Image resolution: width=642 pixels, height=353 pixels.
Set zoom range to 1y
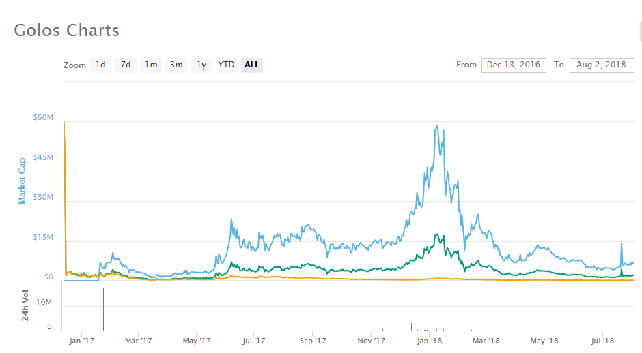coord(201,65)
